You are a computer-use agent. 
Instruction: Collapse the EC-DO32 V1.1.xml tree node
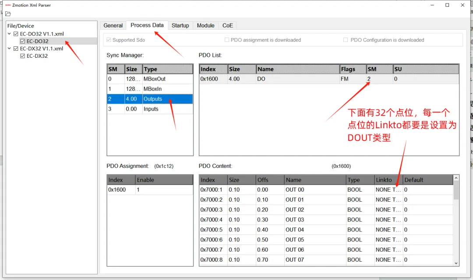9,34
